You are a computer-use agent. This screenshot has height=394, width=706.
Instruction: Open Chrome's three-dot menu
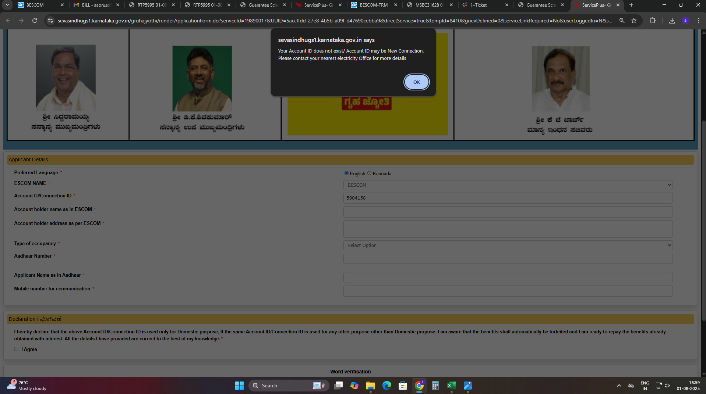[698, 21]
